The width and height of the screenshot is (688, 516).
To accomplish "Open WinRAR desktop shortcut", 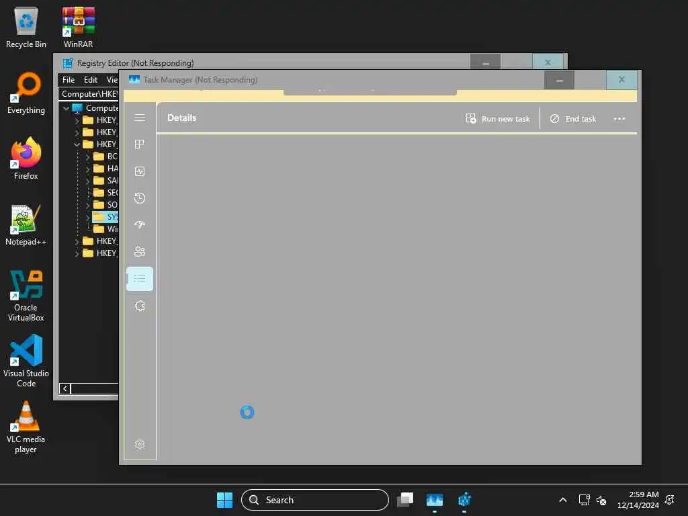I will (78, 28).
